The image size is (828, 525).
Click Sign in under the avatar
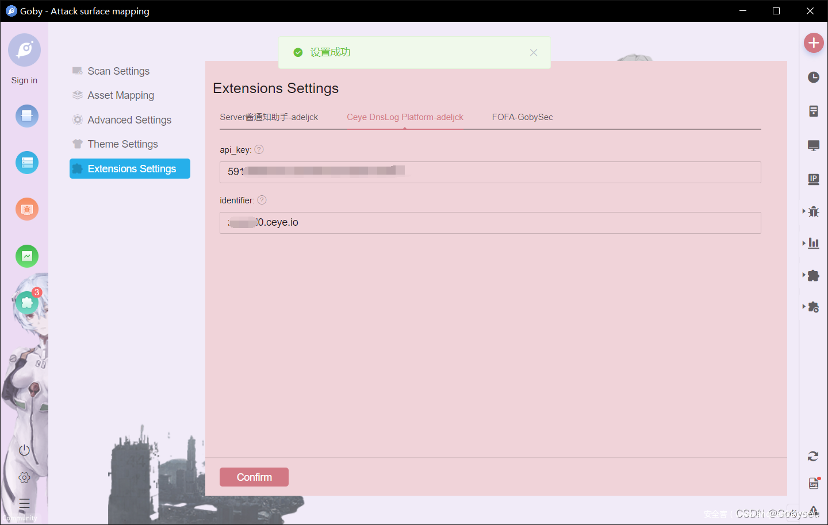[24, 80]
